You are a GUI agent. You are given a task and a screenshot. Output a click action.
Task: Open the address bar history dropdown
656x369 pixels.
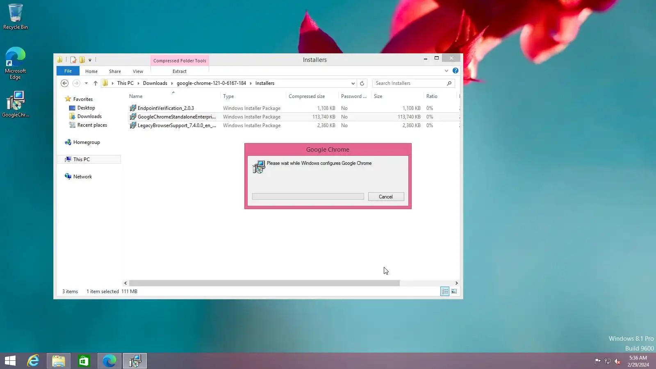(x=353, y=83)
